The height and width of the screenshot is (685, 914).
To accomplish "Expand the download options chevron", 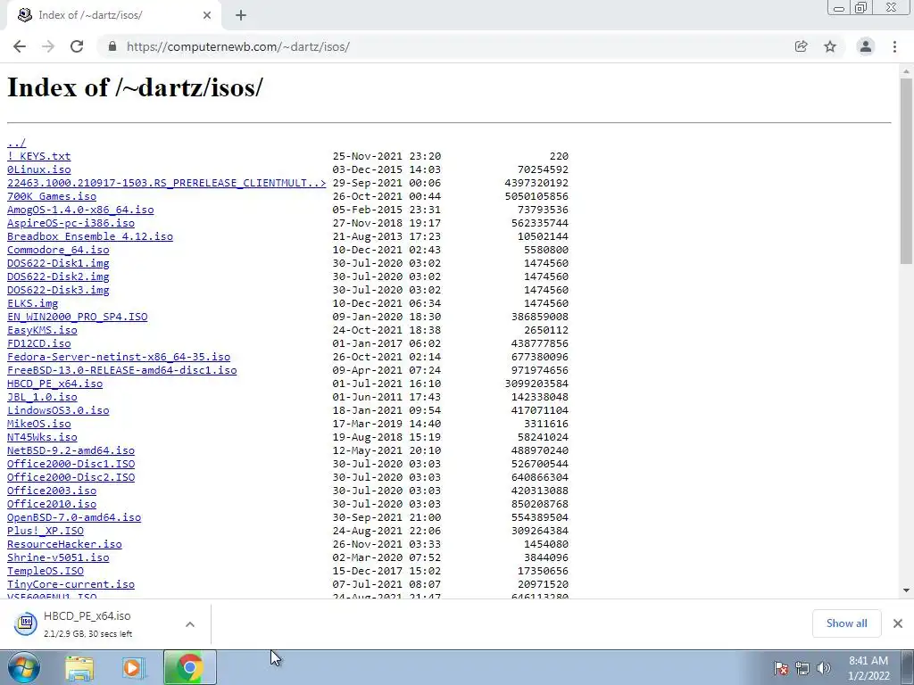I will click(x=190, y=623).
